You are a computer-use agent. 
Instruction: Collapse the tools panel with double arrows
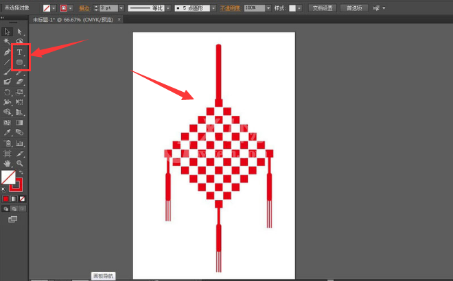[2, 18]
